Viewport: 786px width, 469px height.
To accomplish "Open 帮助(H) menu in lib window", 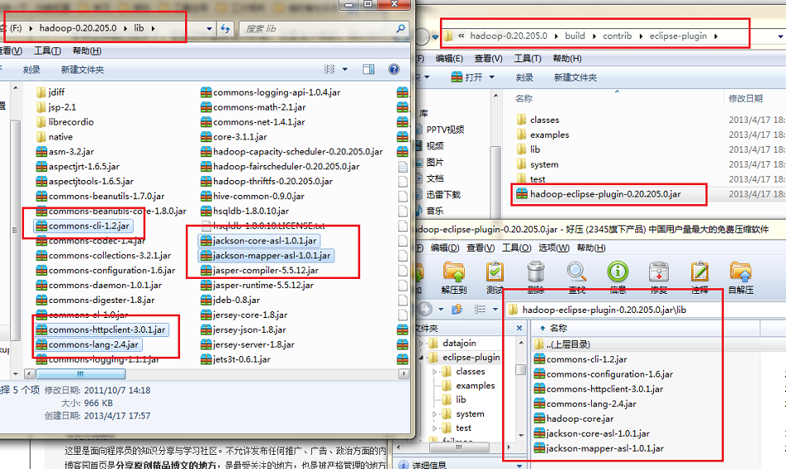I will (86, 51).
